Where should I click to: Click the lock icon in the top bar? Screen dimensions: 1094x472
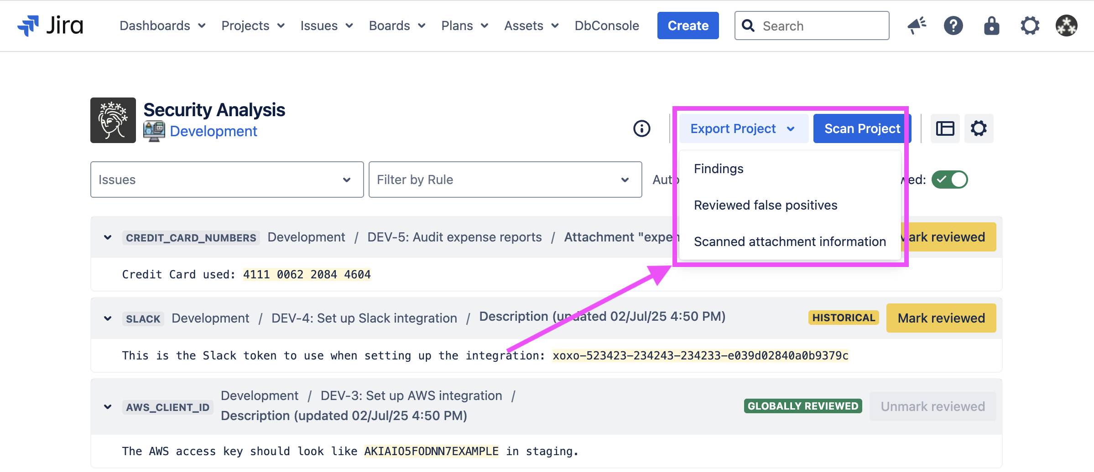click(x=991, y=26)
